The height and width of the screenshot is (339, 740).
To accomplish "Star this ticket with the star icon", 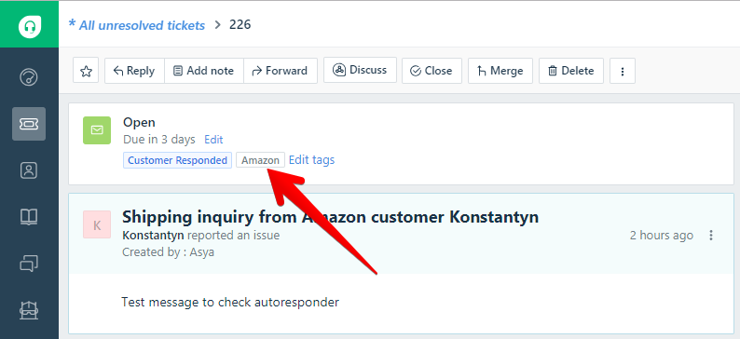I will click(86, 71).
